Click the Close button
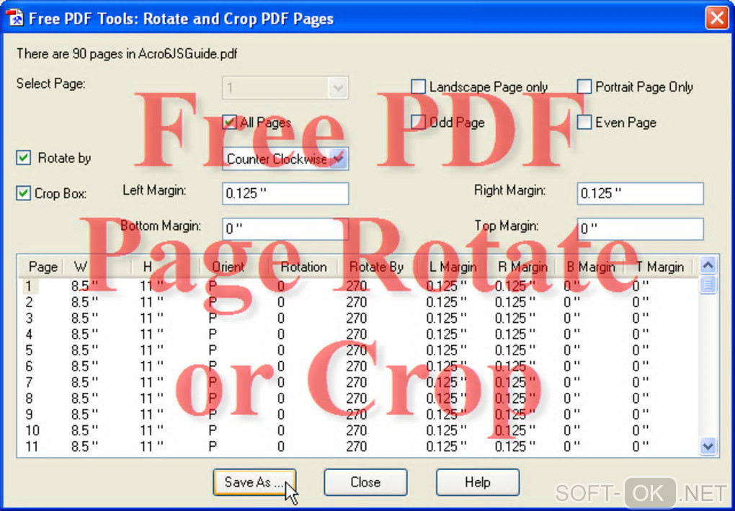Screen dimensions: 735x511 (x=365, y=482)
